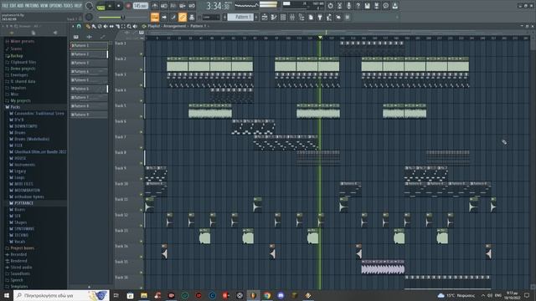Screen dimensions: 536x301
Task: Mute Track 14 using its green switch
Action: click(x=142, y=257)
